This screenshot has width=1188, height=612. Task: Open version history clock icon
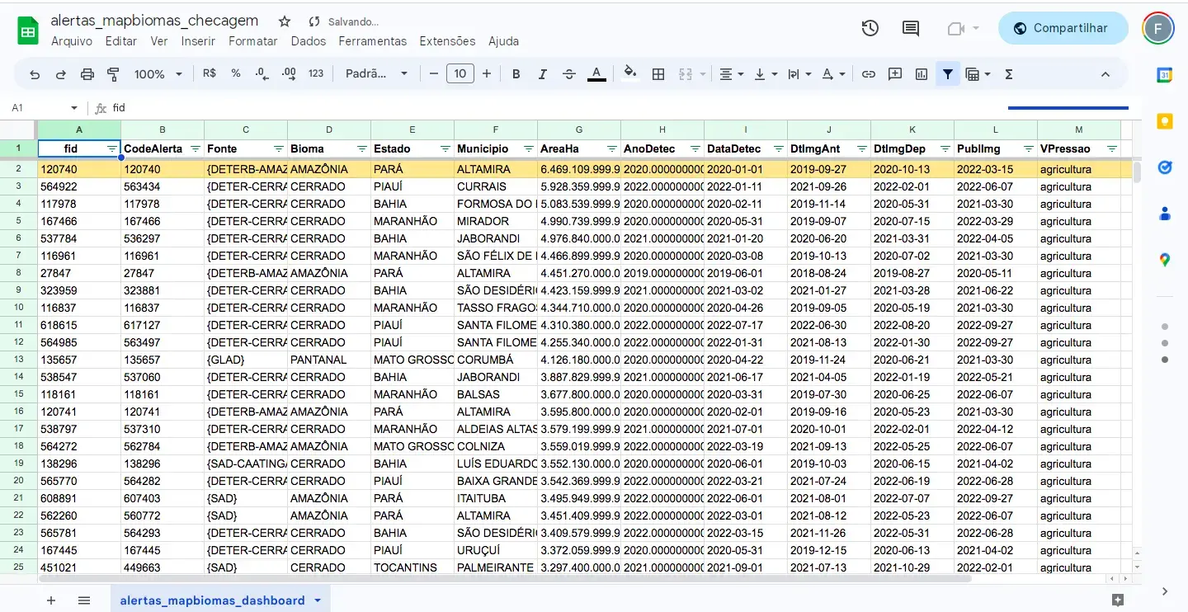[870, 28]
